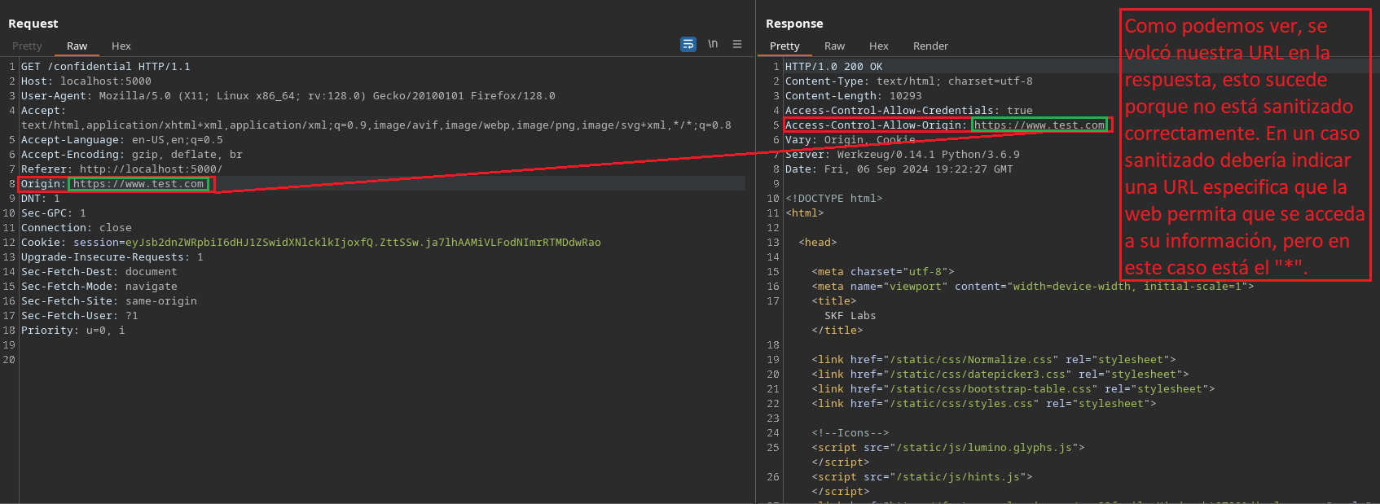
Task: Open the Hex tab in Request panel
Action: [x=121, y=46]
